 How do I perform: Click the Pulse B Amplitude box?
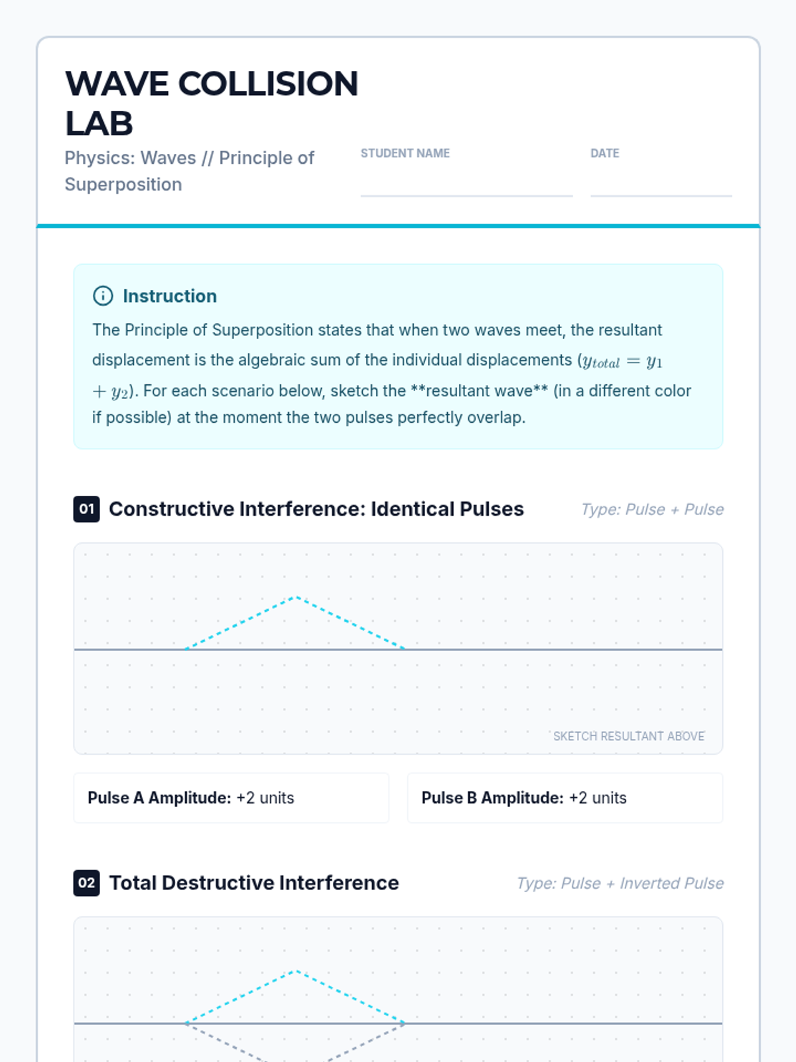(564, 798)
